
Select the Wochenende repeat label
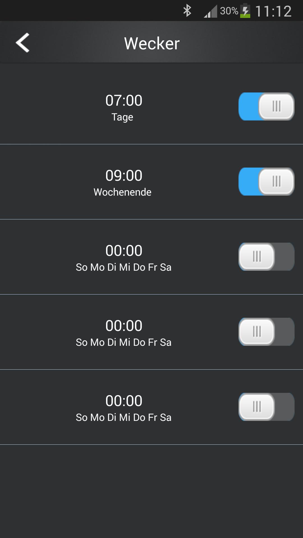[x=122, y=192]
